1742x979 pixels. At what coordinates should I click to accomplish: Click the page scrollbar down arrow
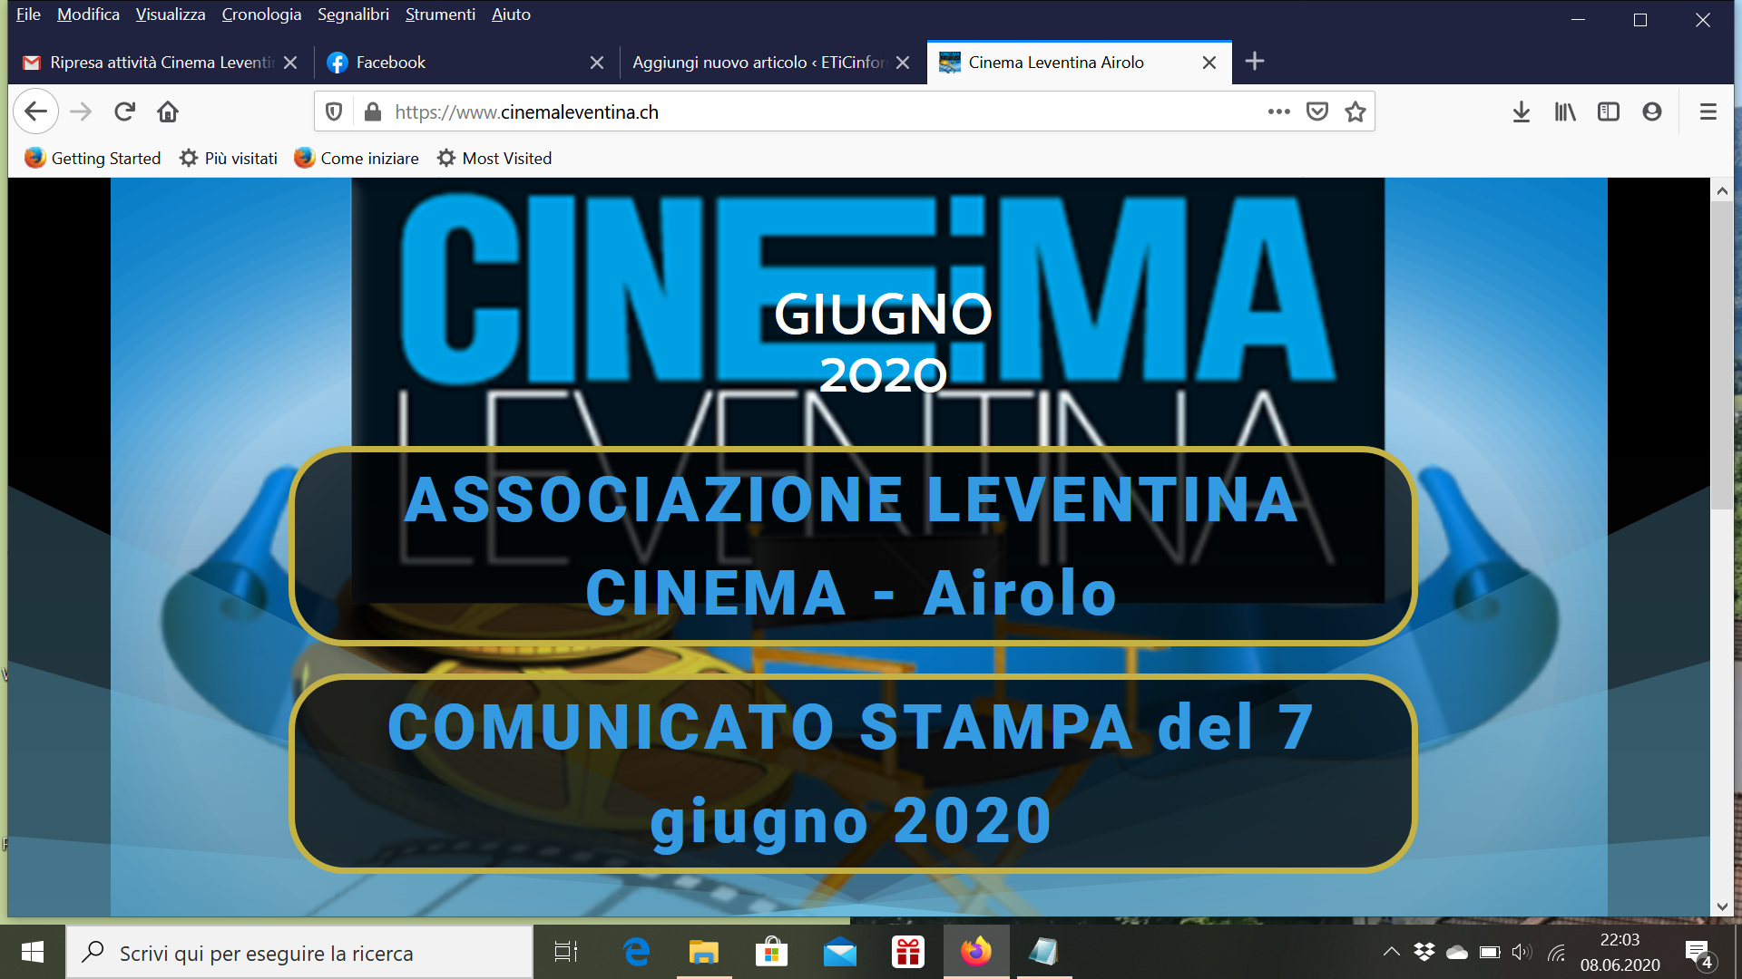click(1722, 906)
